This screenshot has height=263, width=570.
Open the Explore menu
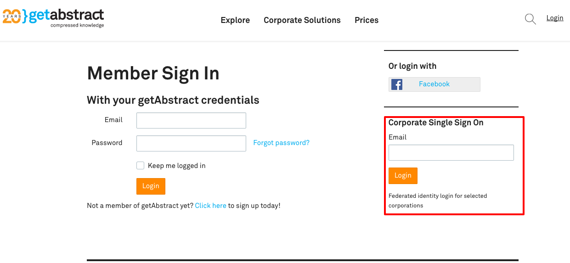[x=235, y=20]
